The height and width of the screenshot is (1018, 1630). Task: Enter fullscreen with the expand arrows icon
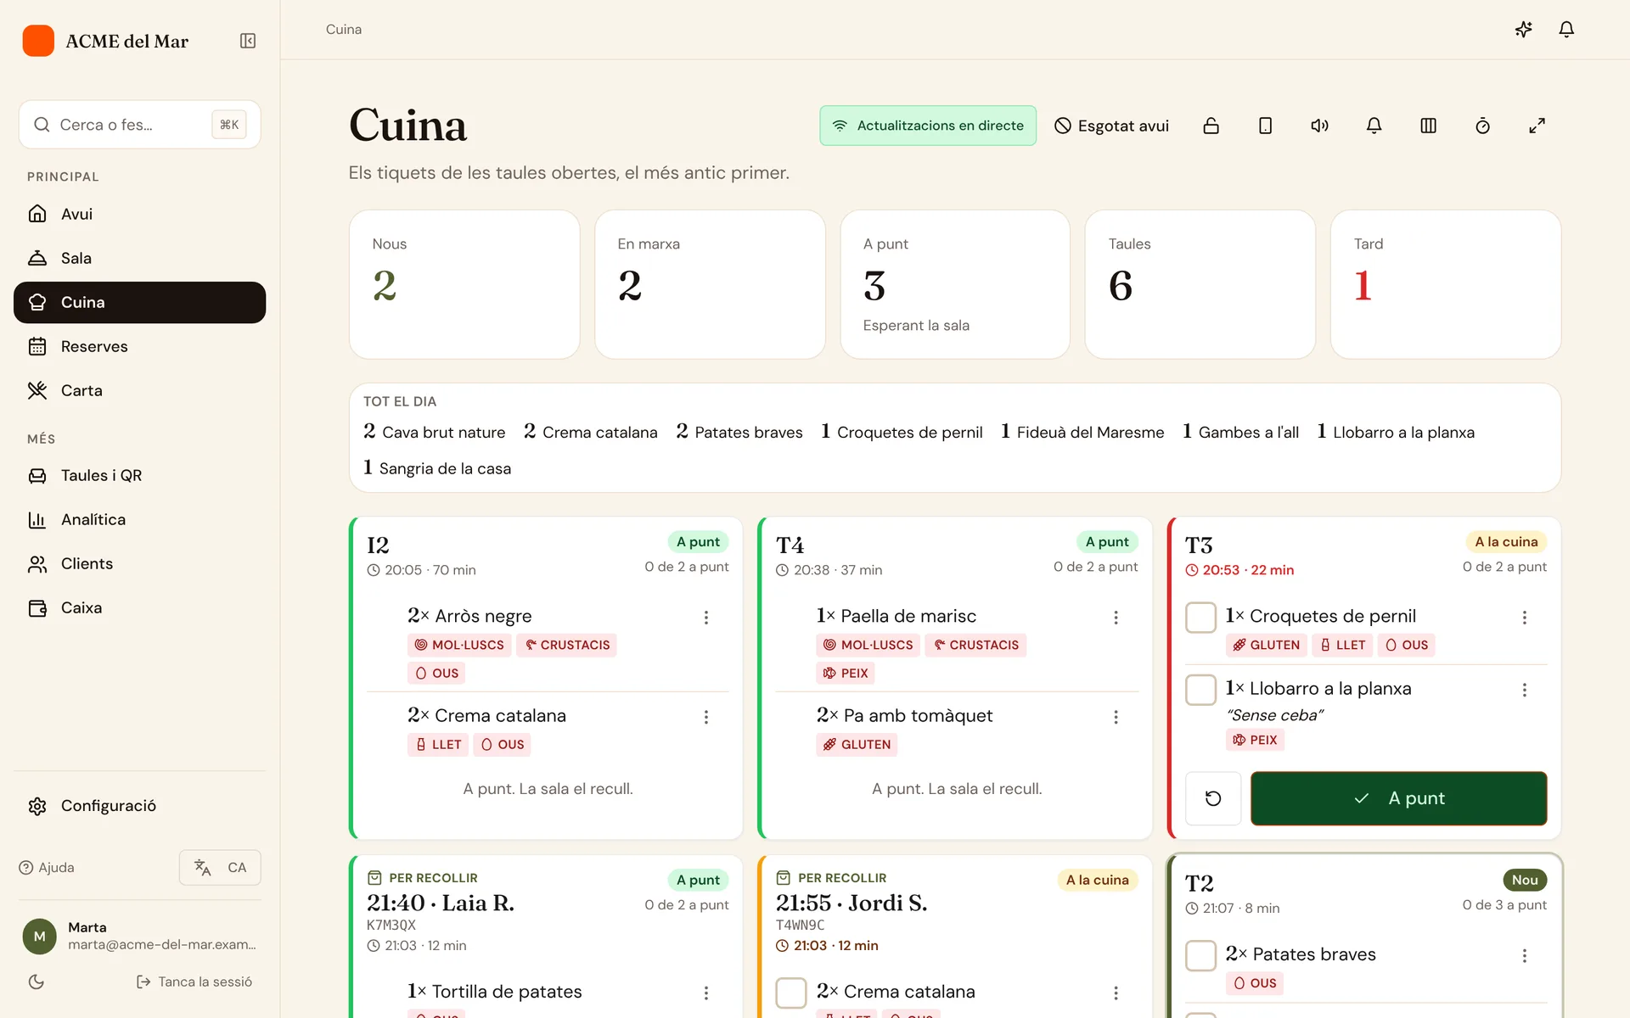tap(1537, 126)
